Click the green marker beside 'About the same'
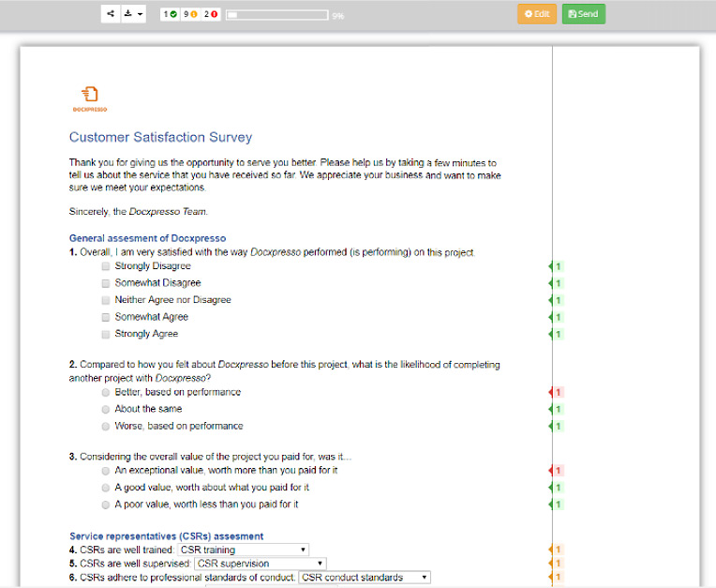 556,409
